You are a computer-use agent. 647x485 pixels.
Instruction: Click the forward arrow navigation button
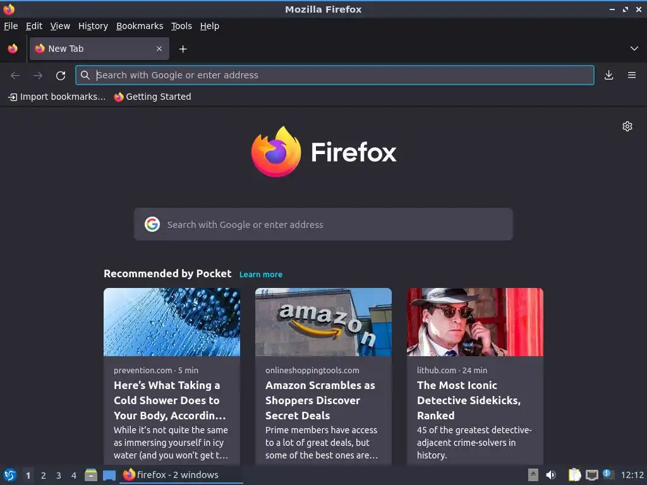[38, 76]
